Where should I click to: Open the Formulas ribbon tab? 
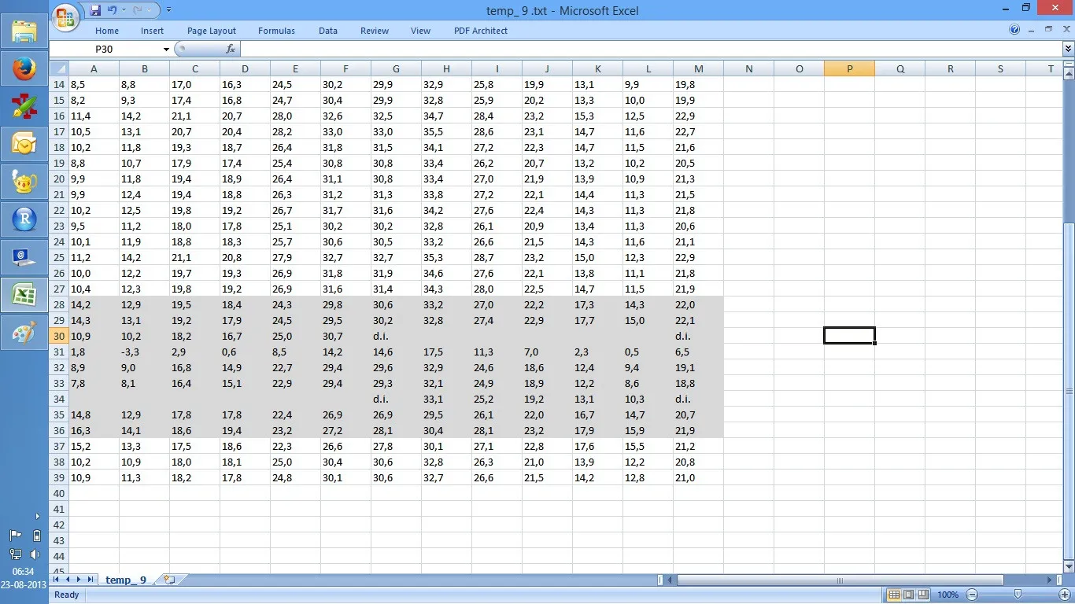coord(276,31)
